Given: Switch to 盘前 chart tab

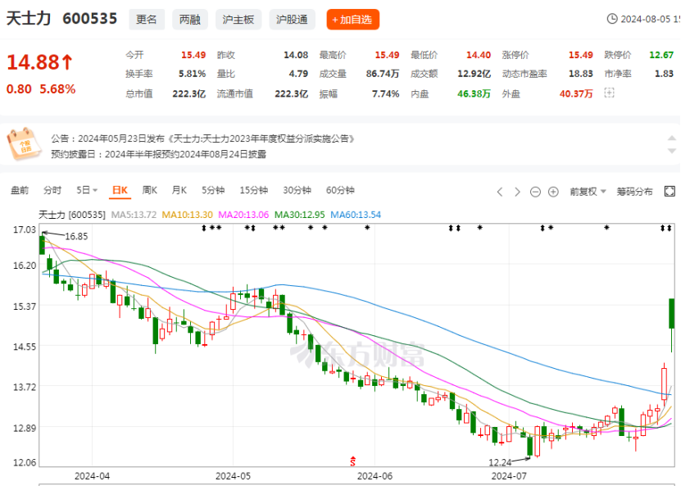Looking at the screenshot, I should coord(20,190).
